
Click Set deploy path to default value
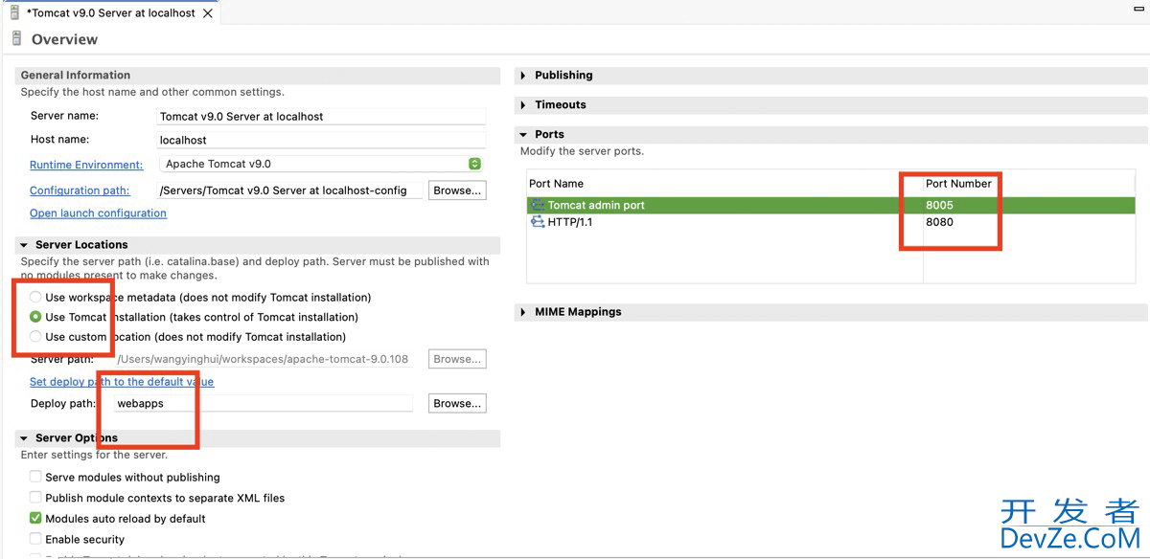pos(122,382)
